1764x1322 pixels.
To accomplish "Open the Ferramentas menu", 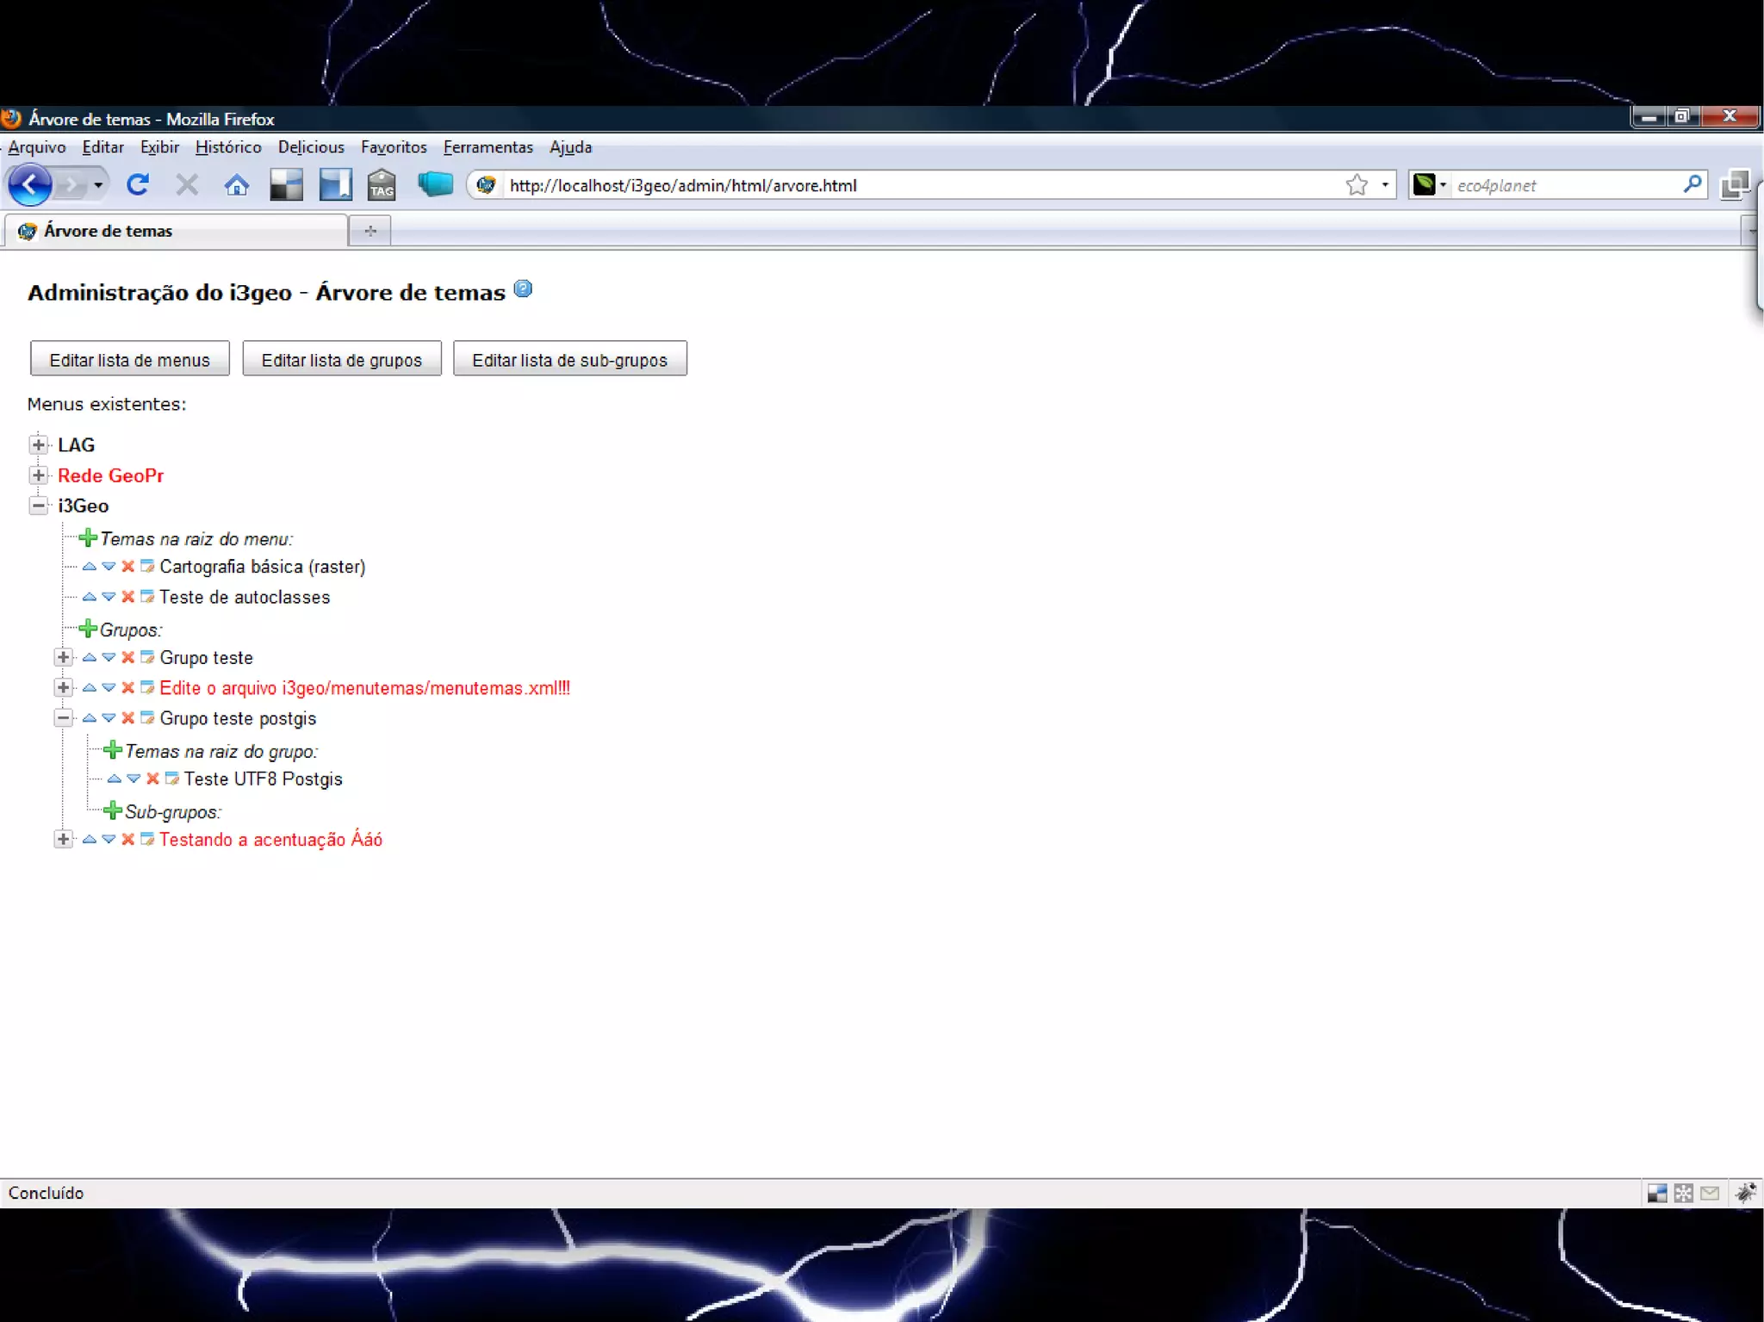I will click(x=488, y=147).
